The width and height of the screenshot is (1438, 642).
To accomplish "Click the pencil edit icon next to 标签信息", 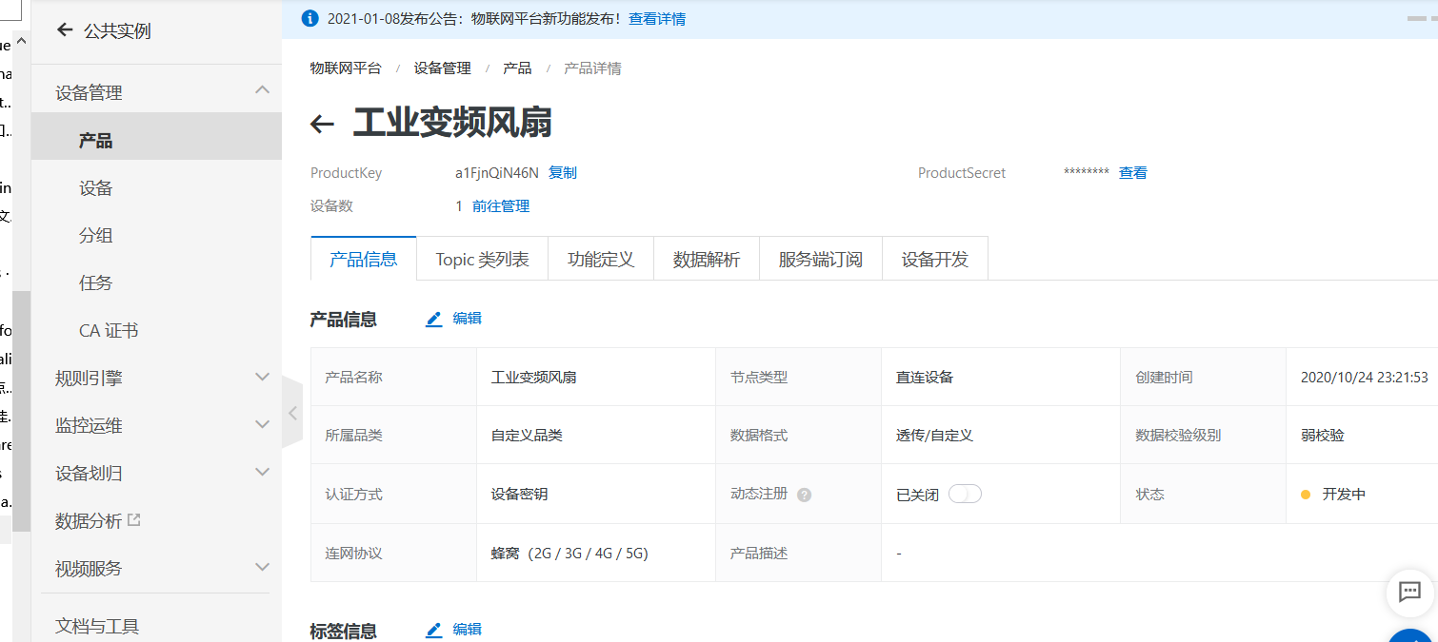I will 435,629.
